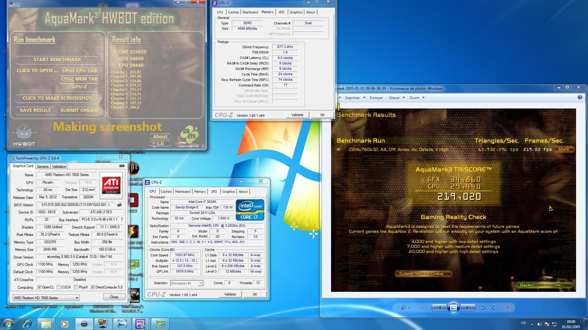The image size is (588, 330).
Task: Click the Intel Core i7 logo in CPU-Z
Action: coord(250,210)
